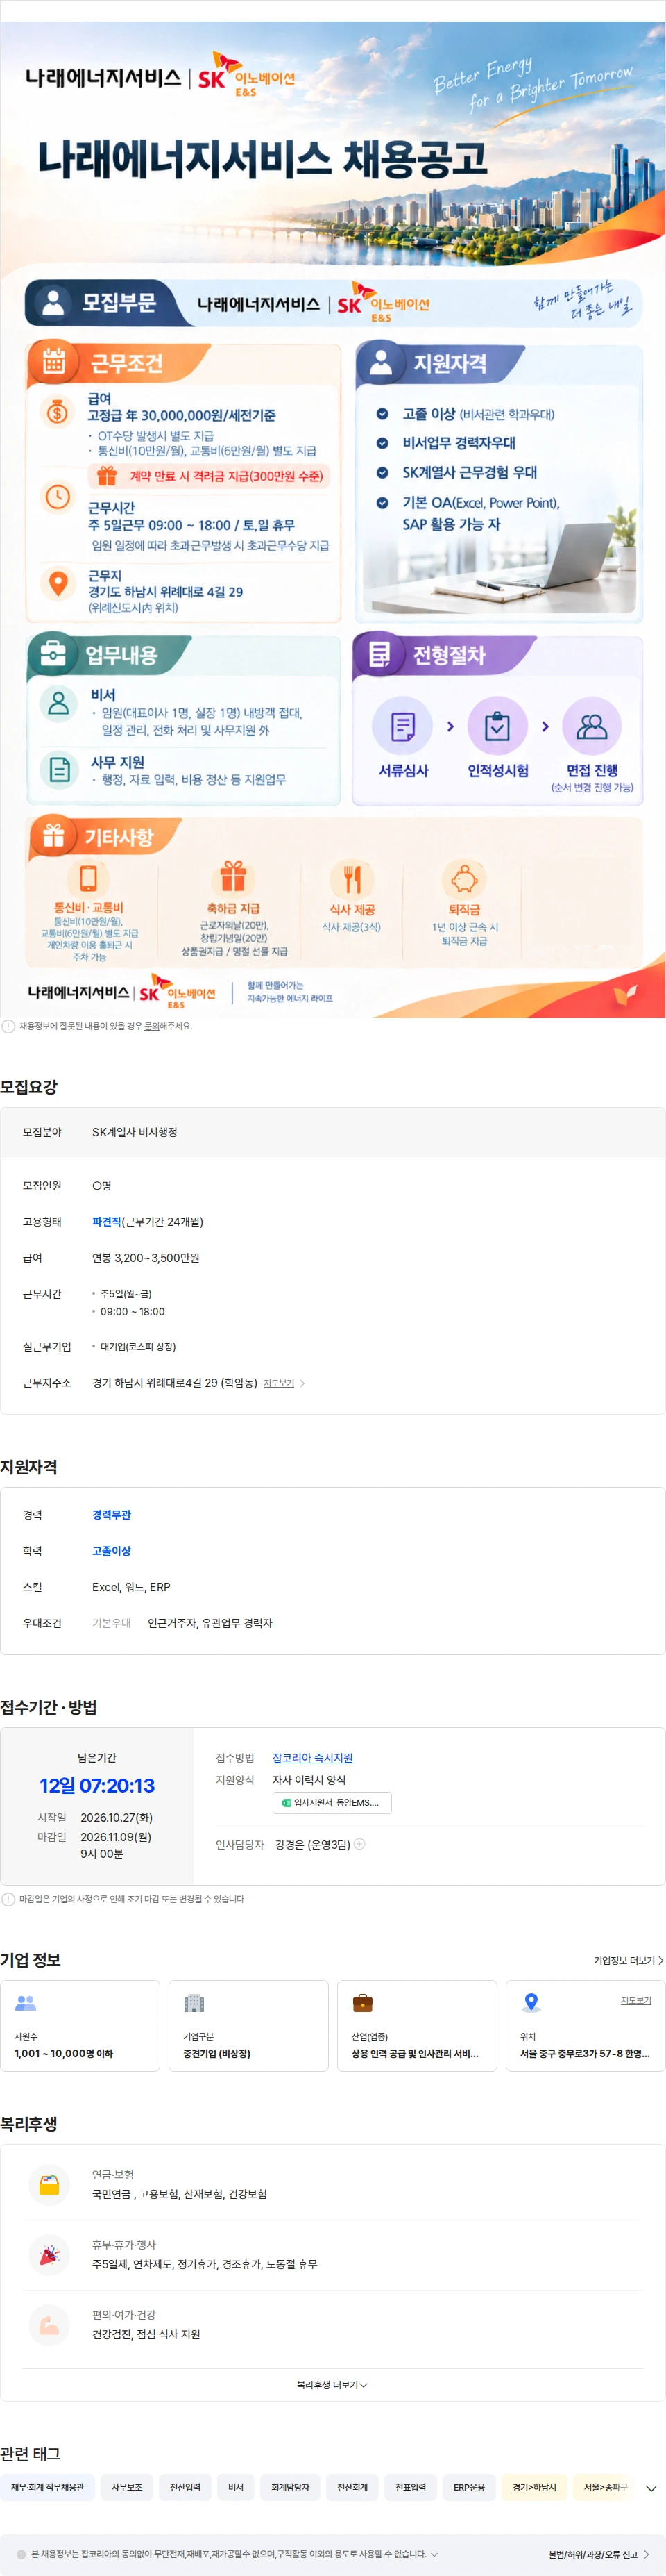Click the info icon beside 채용정보에 잘못된 내용이
The image size is (666, 2576).
tap(8, 1026)
